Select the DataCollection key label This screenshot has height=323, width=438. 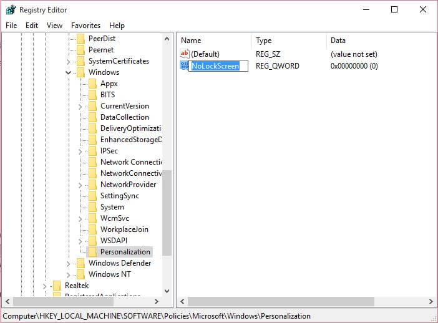(x=125, y=117)
